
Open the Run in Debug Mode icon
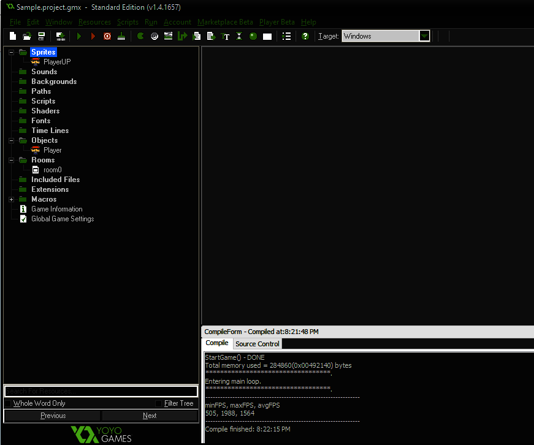tap(93, 36)
